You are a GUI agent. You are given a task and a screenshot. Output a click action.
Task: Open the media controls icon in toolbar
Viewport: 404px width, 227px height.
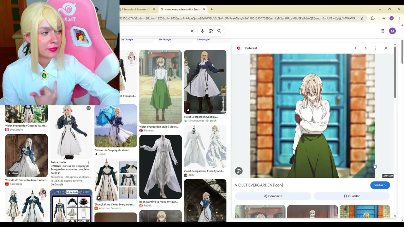point(384,18)
